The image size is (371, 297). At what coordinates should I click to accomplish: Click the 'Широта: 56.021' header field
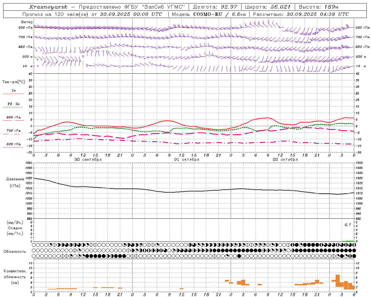[268, 7]
